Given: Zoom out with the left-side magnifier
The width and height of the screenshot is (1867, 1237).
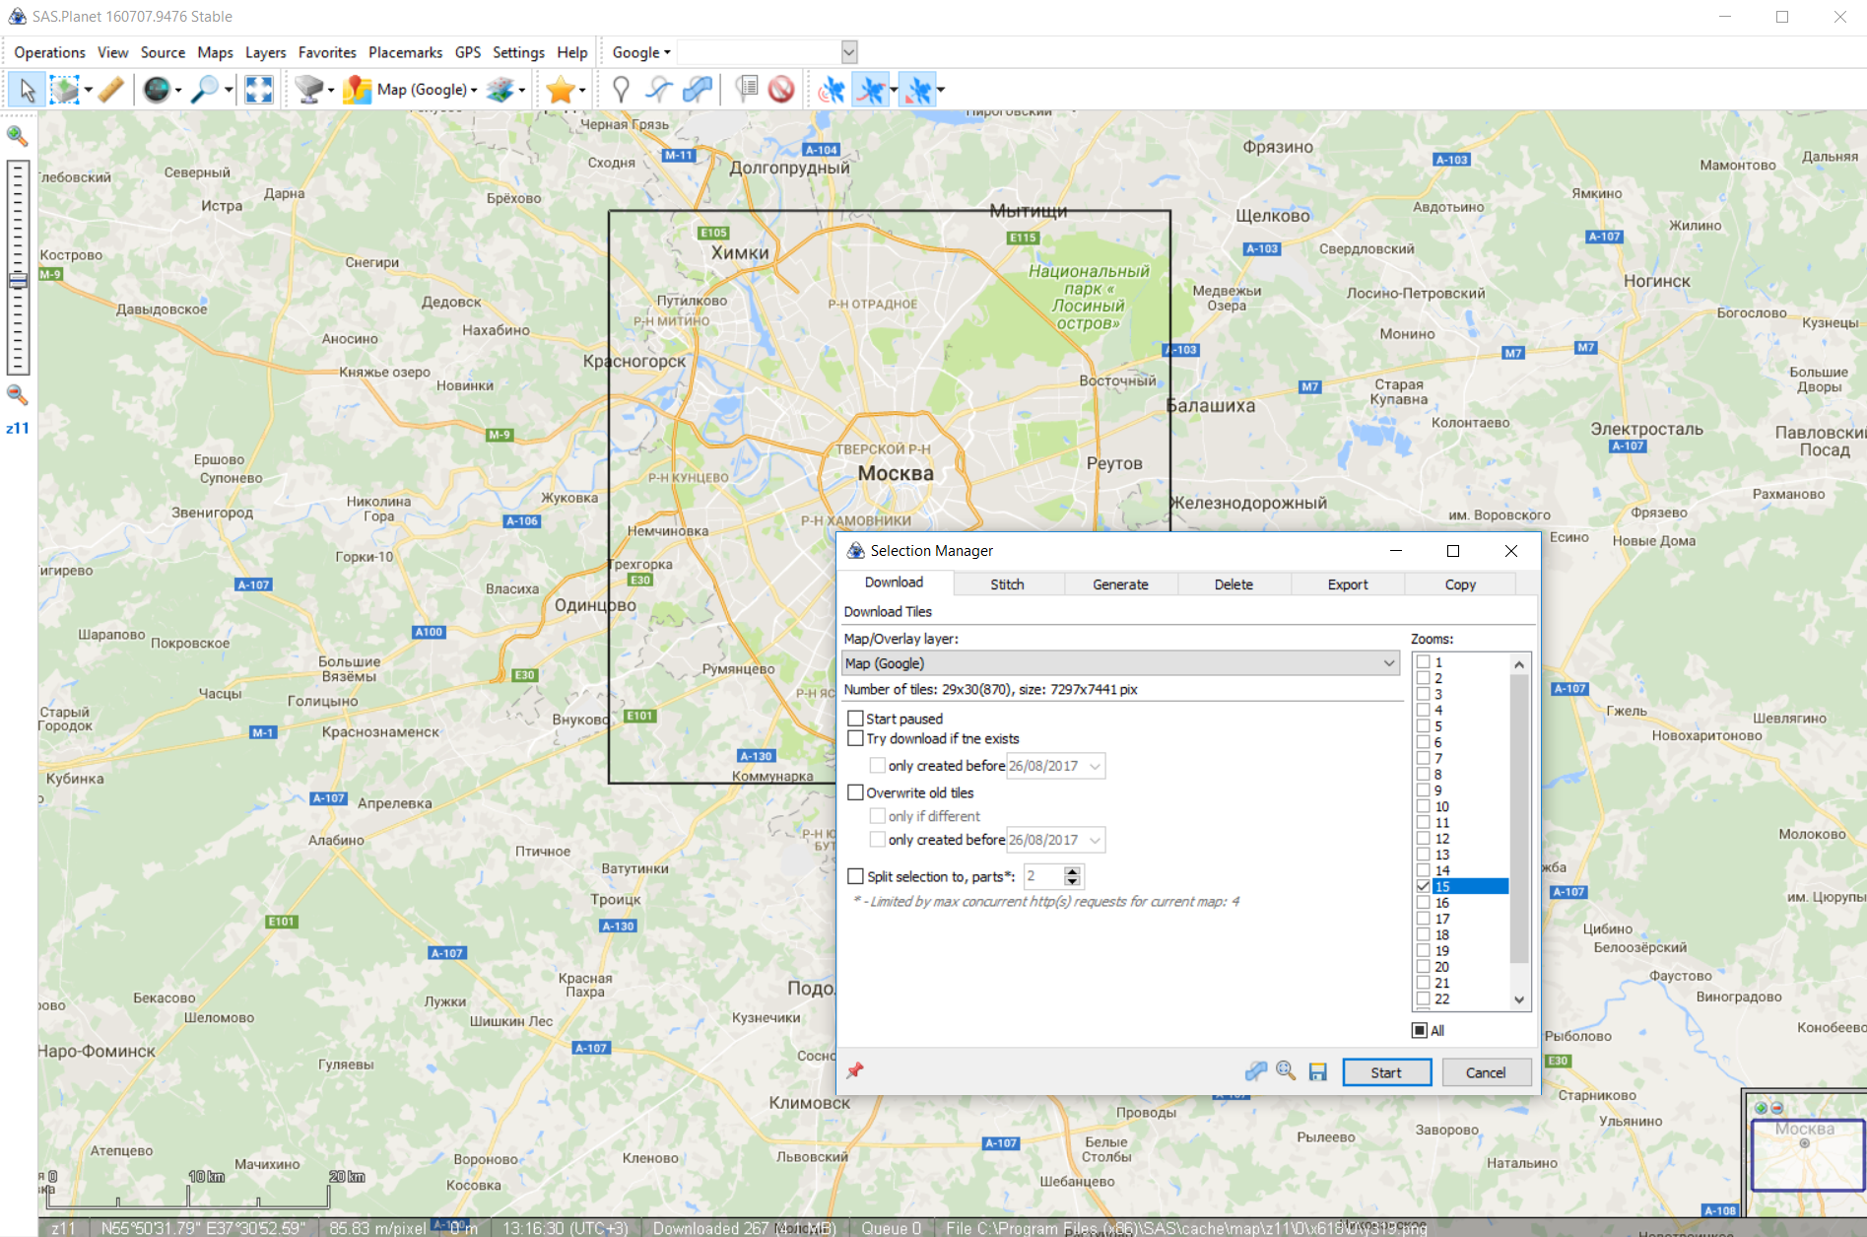Looking at the screenshot, I should 18,395.
